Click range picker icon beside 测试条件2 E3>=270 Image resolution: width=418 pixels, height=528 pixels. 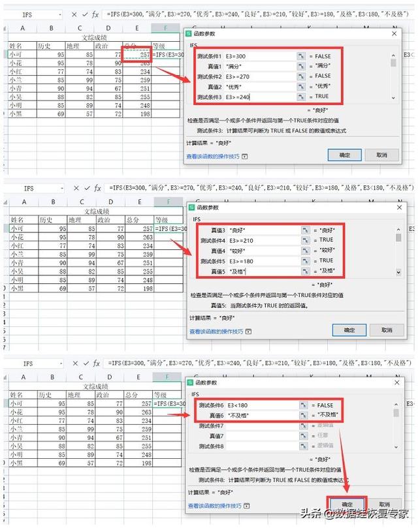pyautogui.click(x=300, y=76)
